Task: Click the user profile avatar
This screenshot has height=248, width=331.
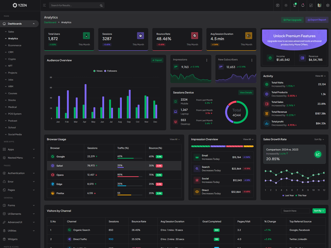Action: tap(319, 5)
